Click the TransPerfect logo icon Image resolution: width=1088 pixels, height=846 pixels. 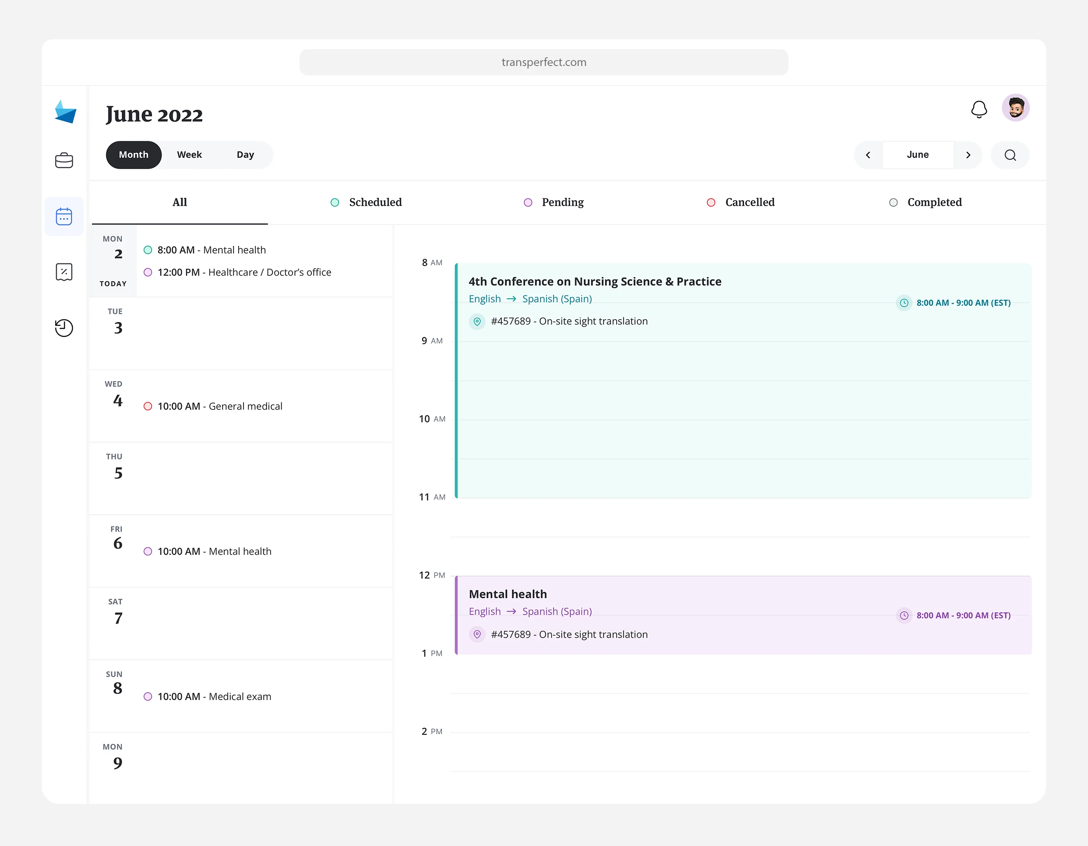[65, 112]
